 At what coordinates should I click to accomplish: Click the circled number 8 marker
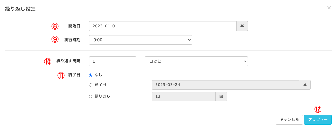55,26
